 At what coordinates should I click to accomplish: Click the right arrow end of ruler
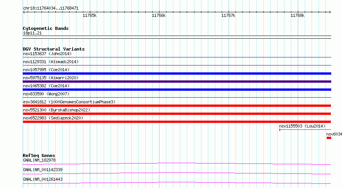point(330,12)
